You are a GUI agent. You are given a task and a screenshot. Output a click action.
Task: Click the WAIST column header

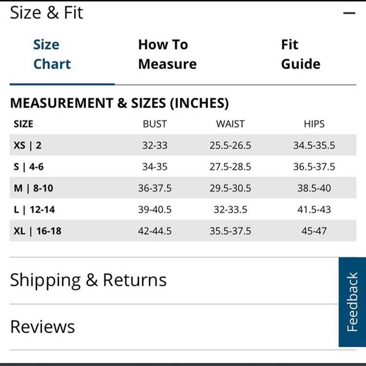[x=230, y=124]
